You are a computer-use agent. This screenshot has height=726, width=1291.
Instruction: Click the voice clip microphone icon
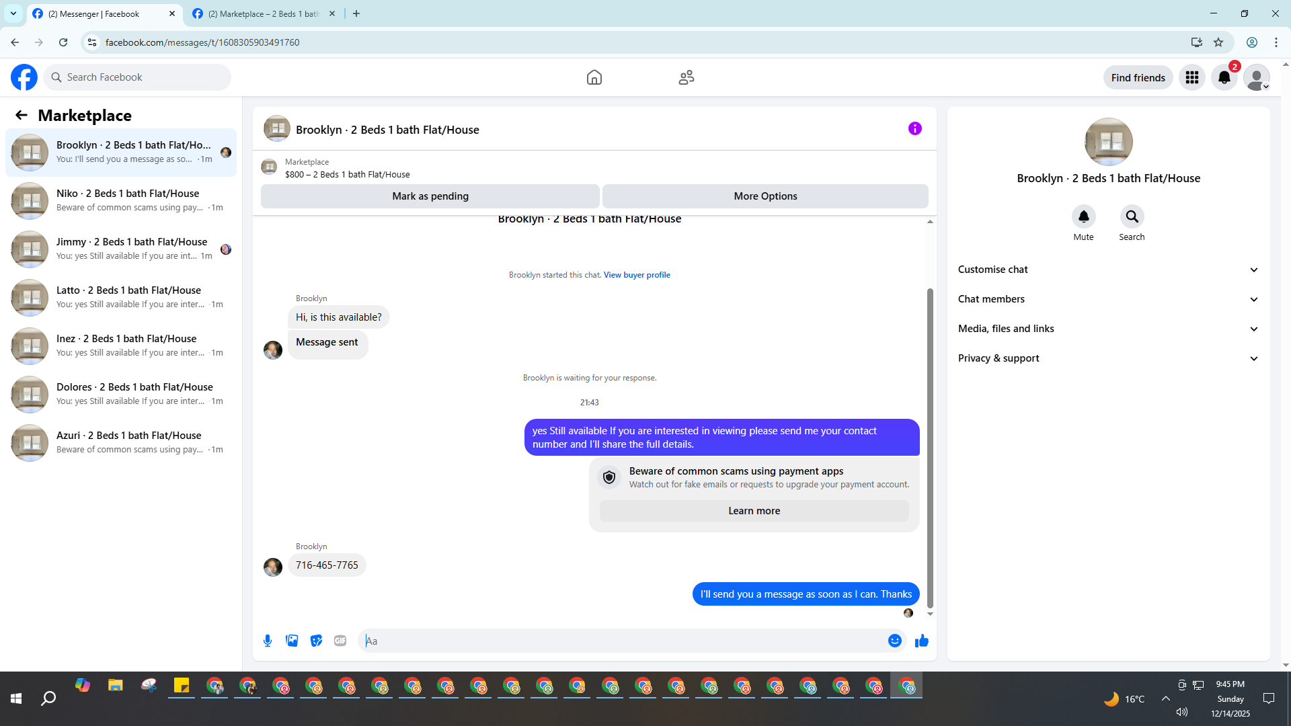pyautogui.click(x=268, y=641)
